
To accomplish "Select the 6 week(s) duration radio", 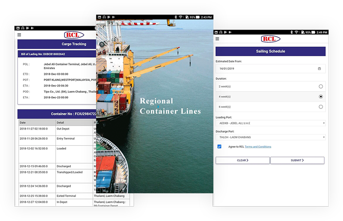I will coord(321,106).
